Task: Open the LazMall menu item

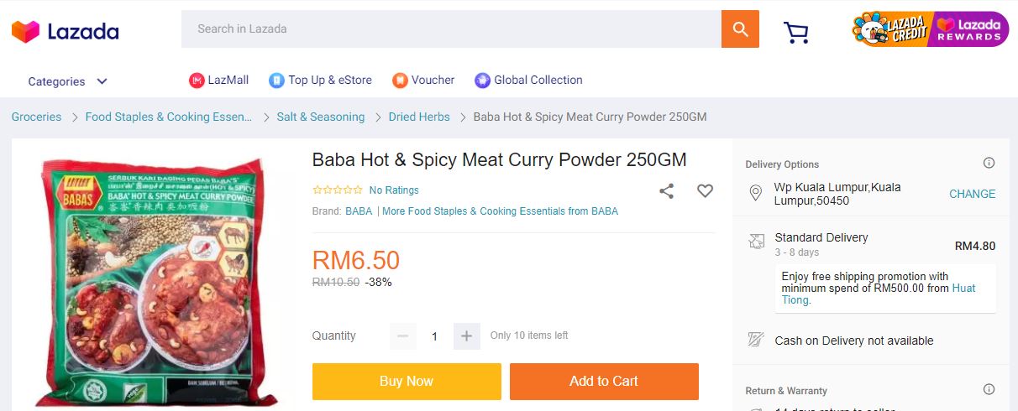Action: (x=219, y=81)
